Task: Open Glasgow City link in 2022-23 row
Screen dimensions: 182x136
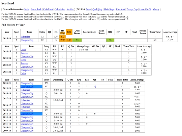Action: coord(27,67)
